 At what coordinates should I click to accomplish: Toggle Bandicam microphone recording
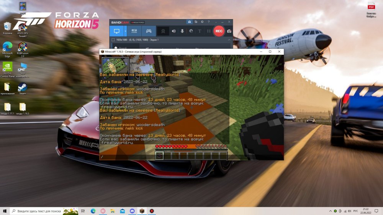click(x=182, y=31)
